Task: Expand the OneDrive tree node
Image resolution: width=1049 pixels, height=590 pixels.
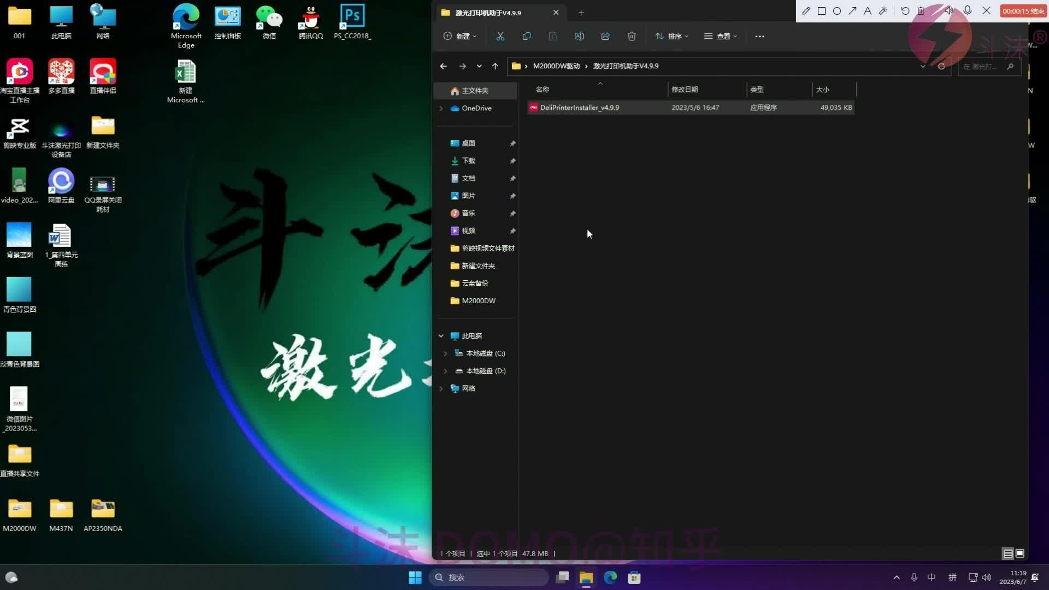Action: pyautogui.click(x=441, y=108)
